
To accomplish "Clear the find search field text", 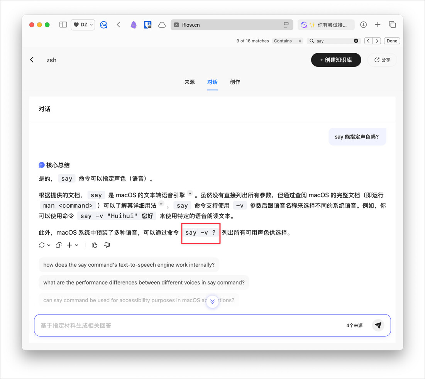I will 356,41.
